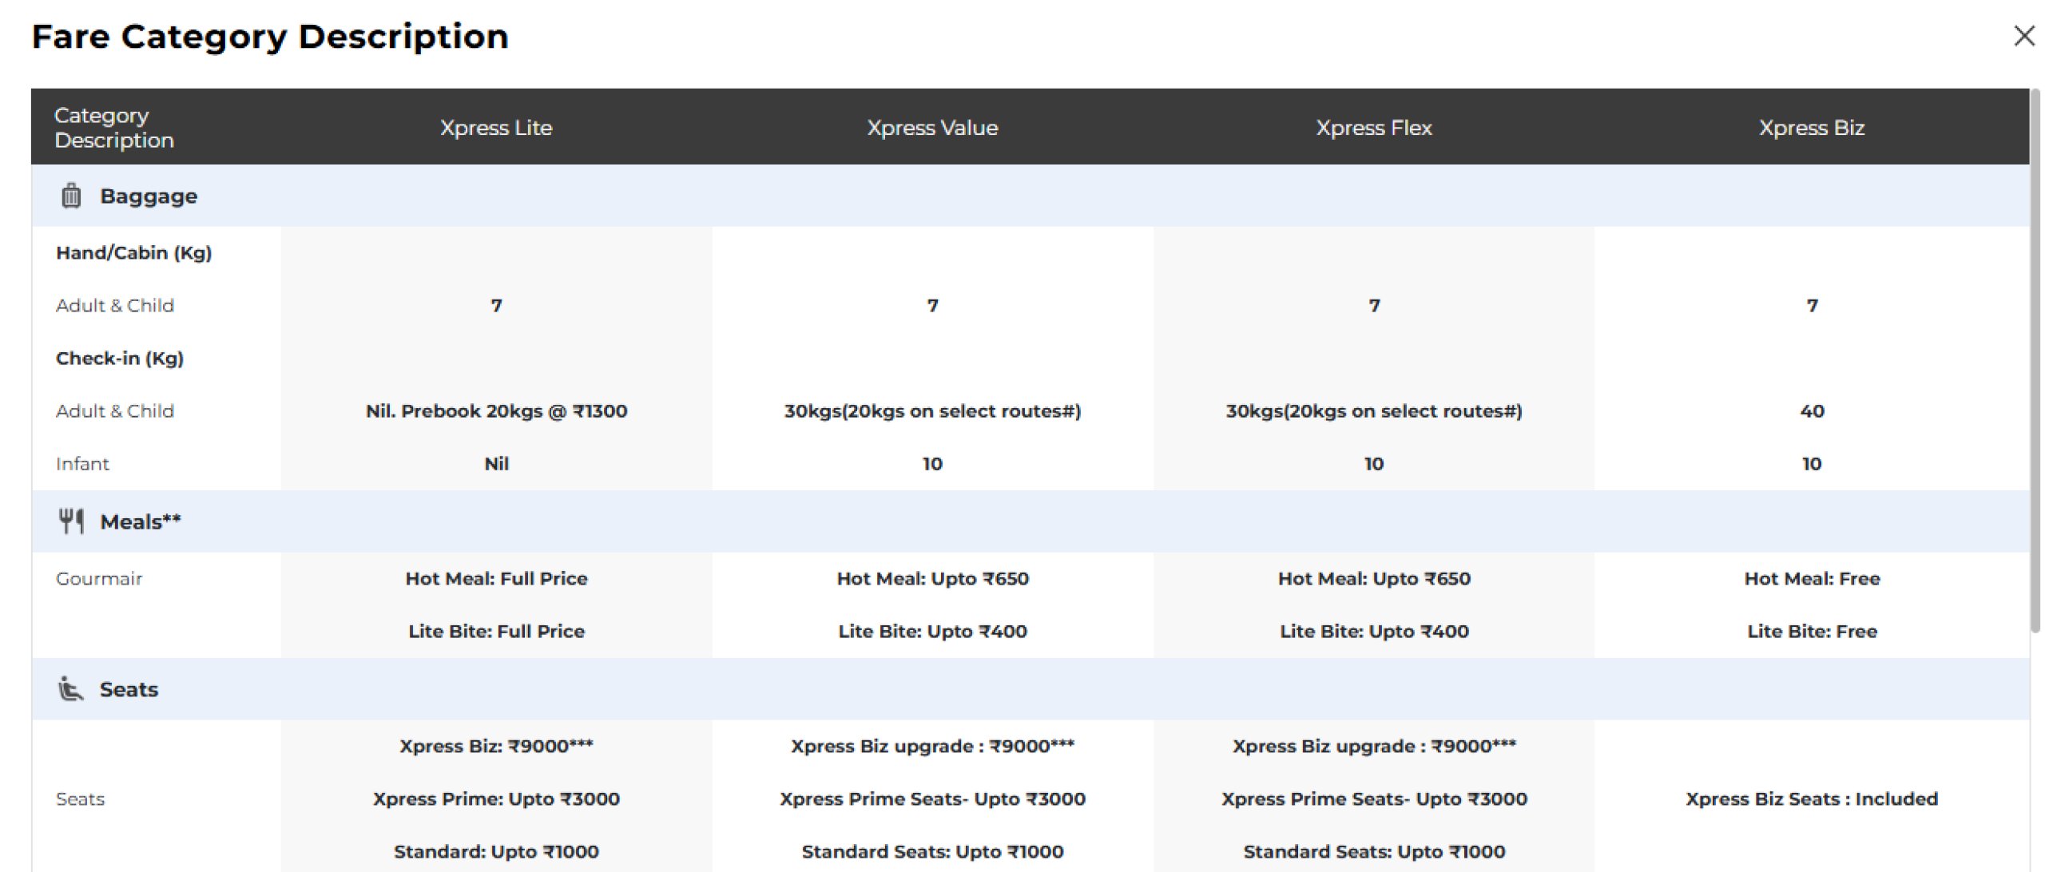Select the Xpress Value column header
Viewport: 2045px width, 872px height.
pyautogui.click(x=932, y=128)
